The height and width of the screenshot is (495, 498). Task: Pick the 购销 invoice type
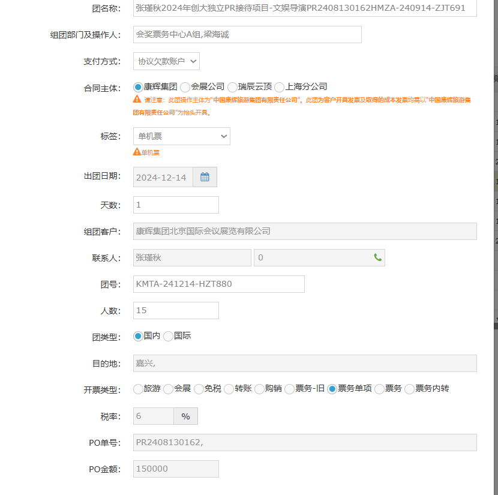260,389
